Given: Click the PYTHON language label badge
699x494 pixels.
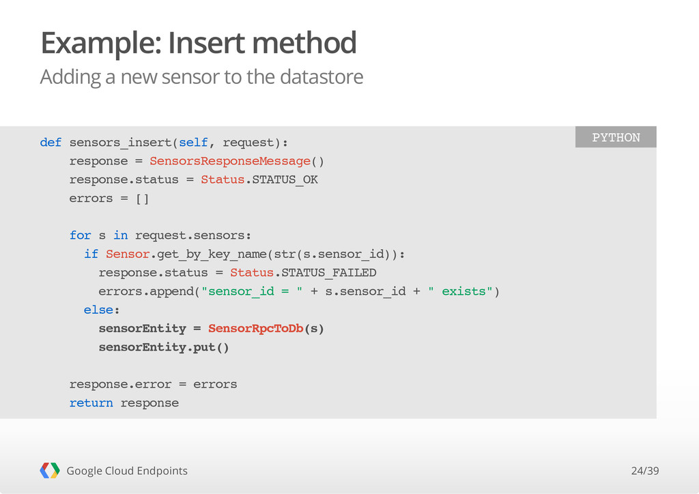Looking at the screenshot, I should (x=616, y=137).
